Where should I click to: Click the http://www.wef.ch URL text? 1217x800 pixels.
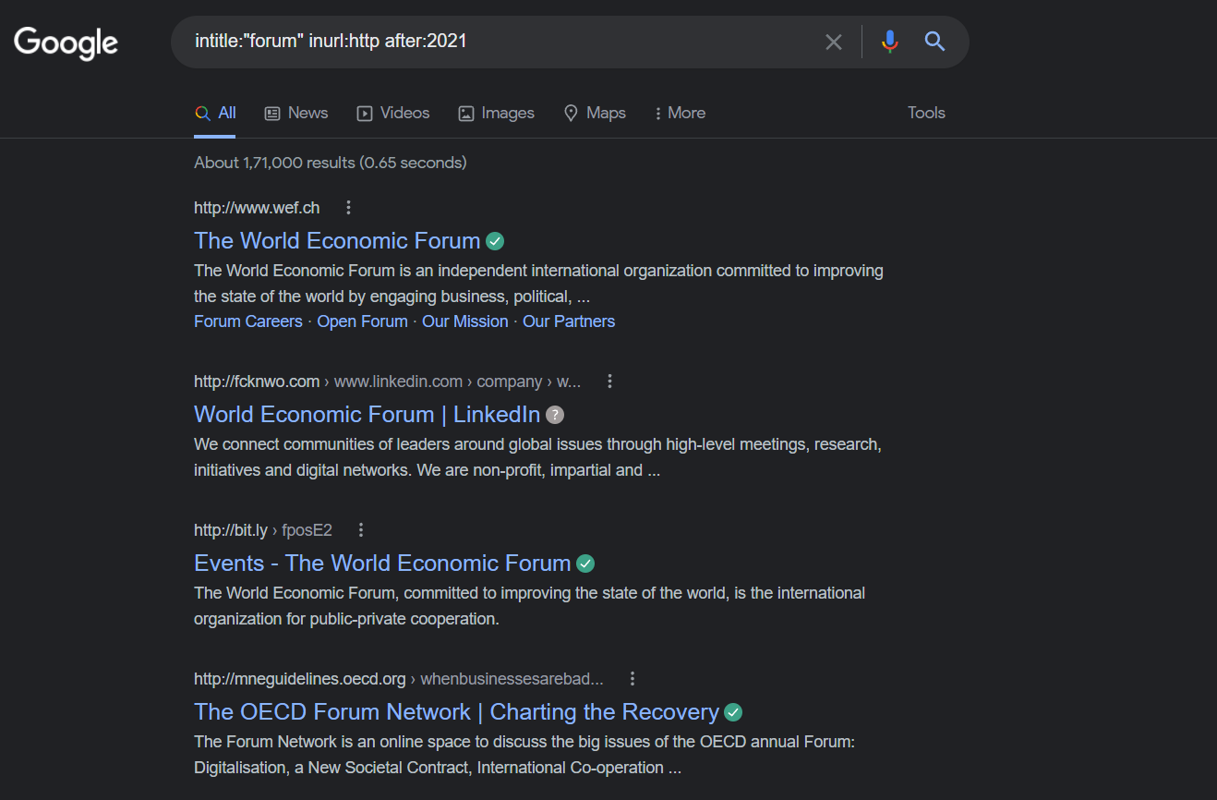(257, 208)
